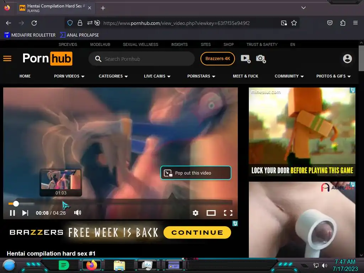Image resolution: width=364 pixels, height=273 pixels.
Task: Click the network icon in system tray
Action: pyautogui.click(x=316, y=265)
